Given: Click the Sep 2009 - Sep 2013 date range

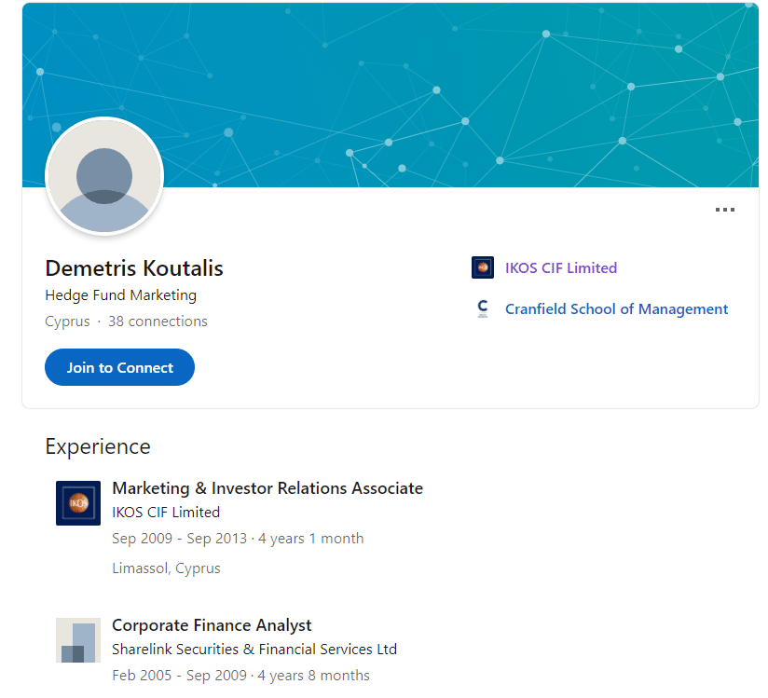Looking at the screenshot, I should pos(179,539).
